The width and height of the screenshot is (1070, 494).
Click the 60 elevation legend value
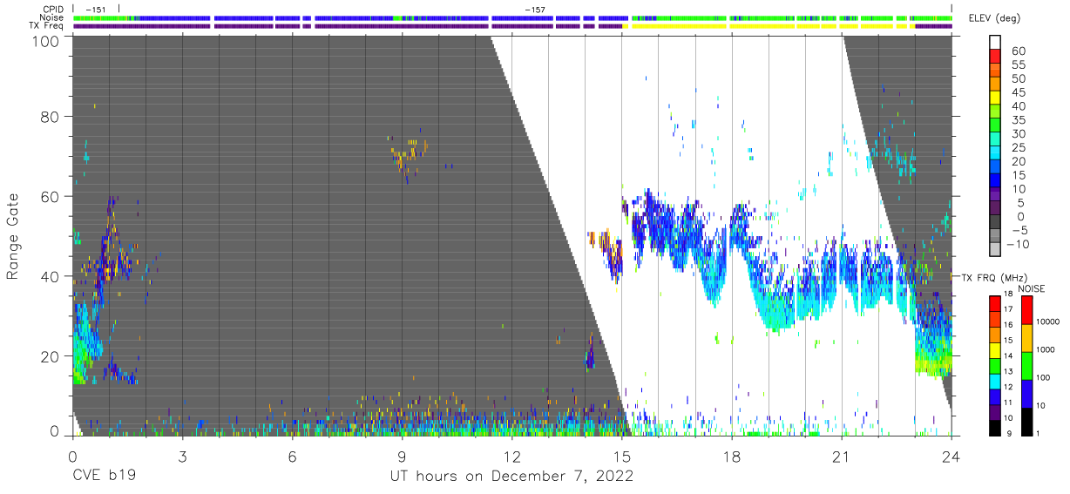coord(1018,51)
